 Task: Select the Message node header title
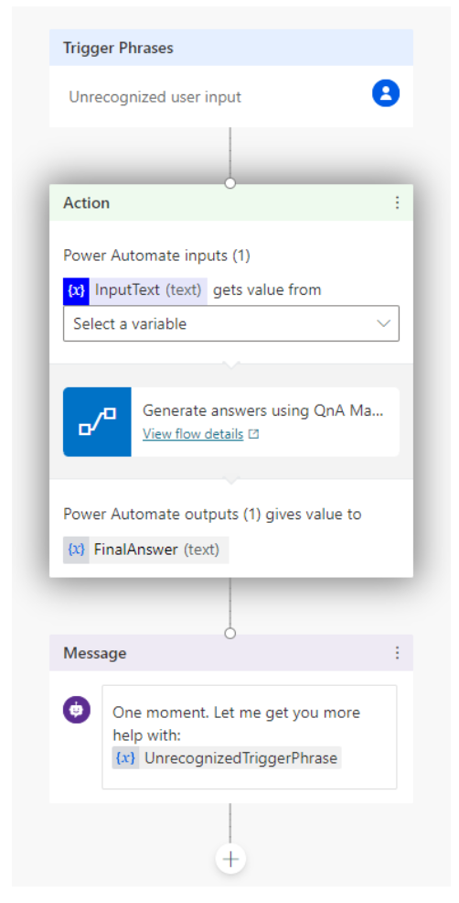95,653
